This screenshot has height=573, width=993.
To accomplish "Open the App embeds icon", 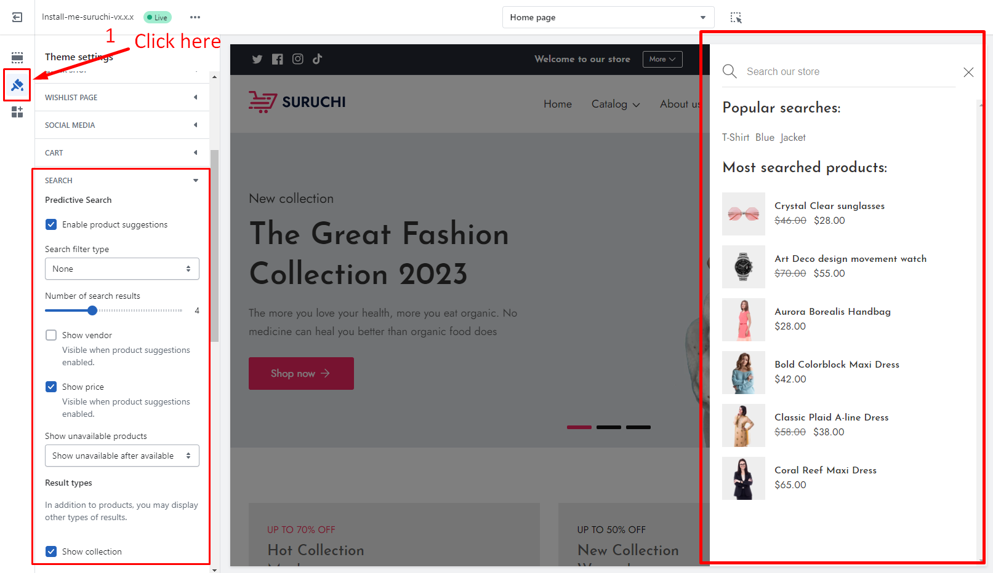I will point(17,112).
